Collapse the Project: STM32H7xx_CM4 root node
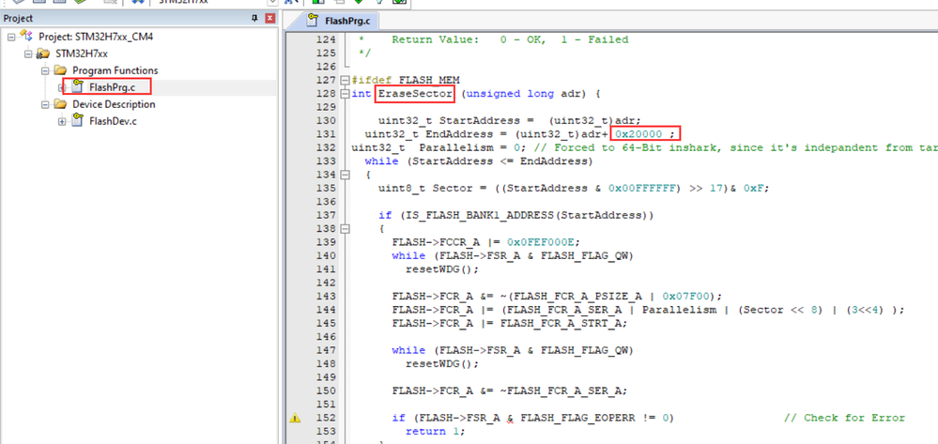This screenshot has width=938, height=444. (x=11, y=38)
